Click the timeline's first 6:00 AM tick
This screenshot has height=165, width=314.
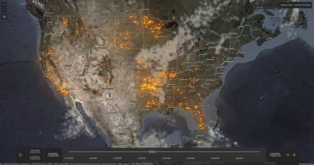[93, 158]
